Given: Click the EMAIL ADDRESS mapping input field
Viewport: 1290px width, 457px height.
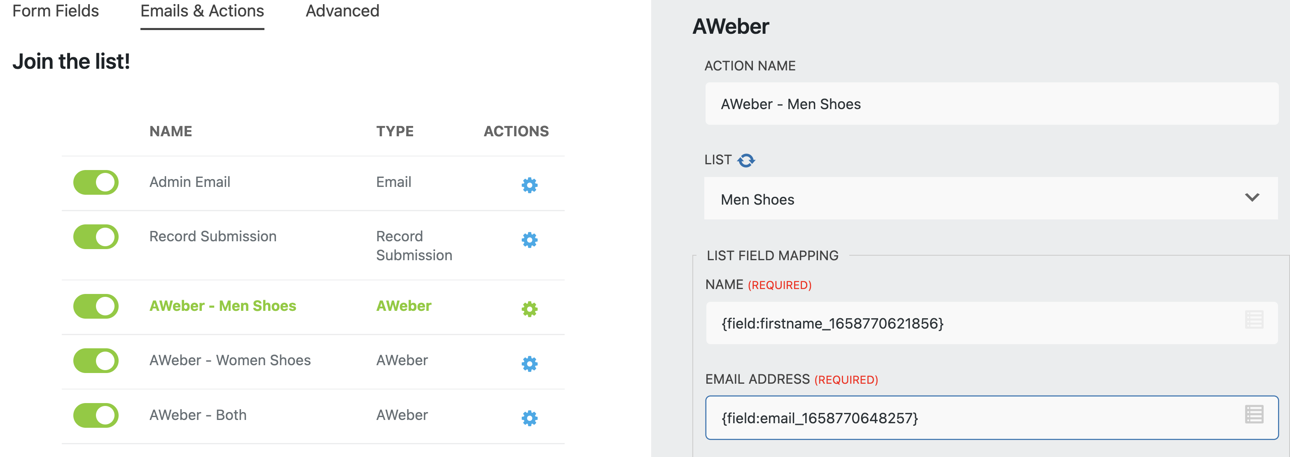Looking at the screenshot, I should pos(951,417).
